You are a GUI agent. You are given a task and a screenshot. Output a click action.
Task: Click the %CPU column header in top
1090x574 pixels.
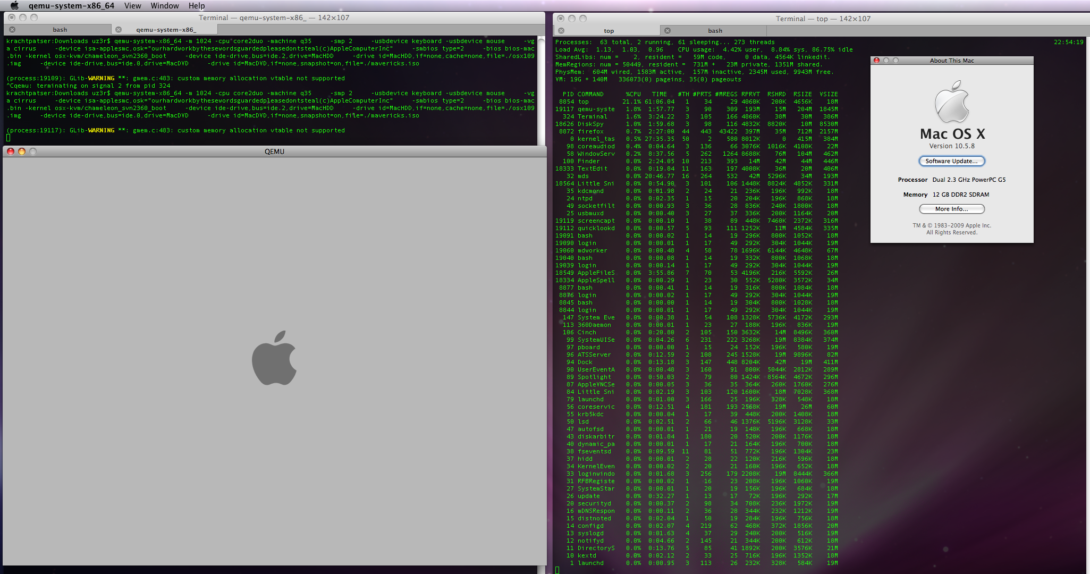coord(633,94)
